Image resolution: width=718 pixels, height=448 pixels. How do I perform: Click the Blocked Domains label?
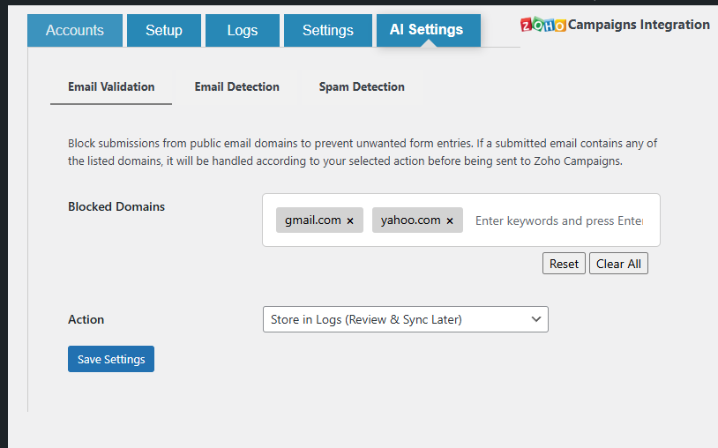(116, 206)
